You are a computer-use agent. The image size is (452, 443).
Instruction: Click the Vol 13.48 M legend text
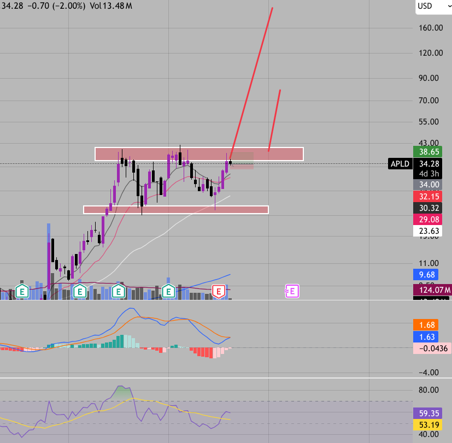click(111, 6)
